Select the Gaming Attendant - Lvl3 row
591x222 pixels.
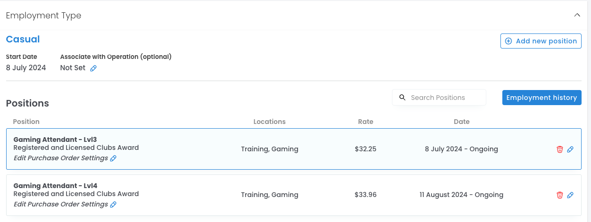[x=189, y=149]
